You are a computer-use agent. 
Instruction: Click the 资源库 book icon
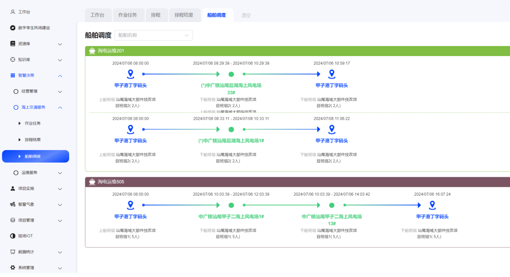click(x=13, y=44)
